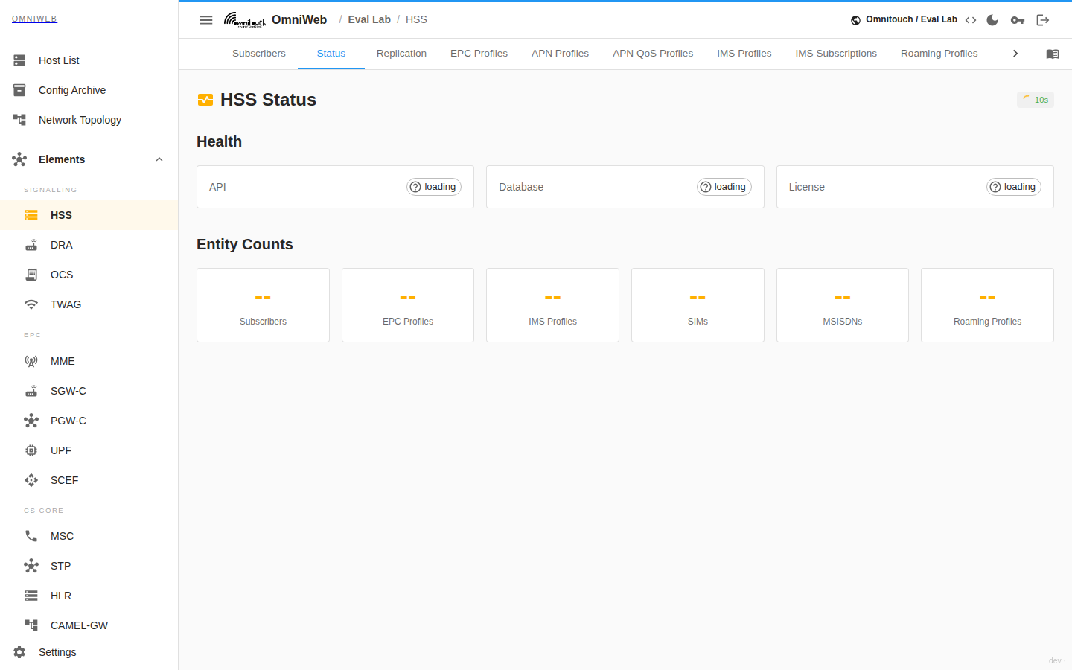Open Network Topology in sidebar
The image size is (1072, 670).
89,120
